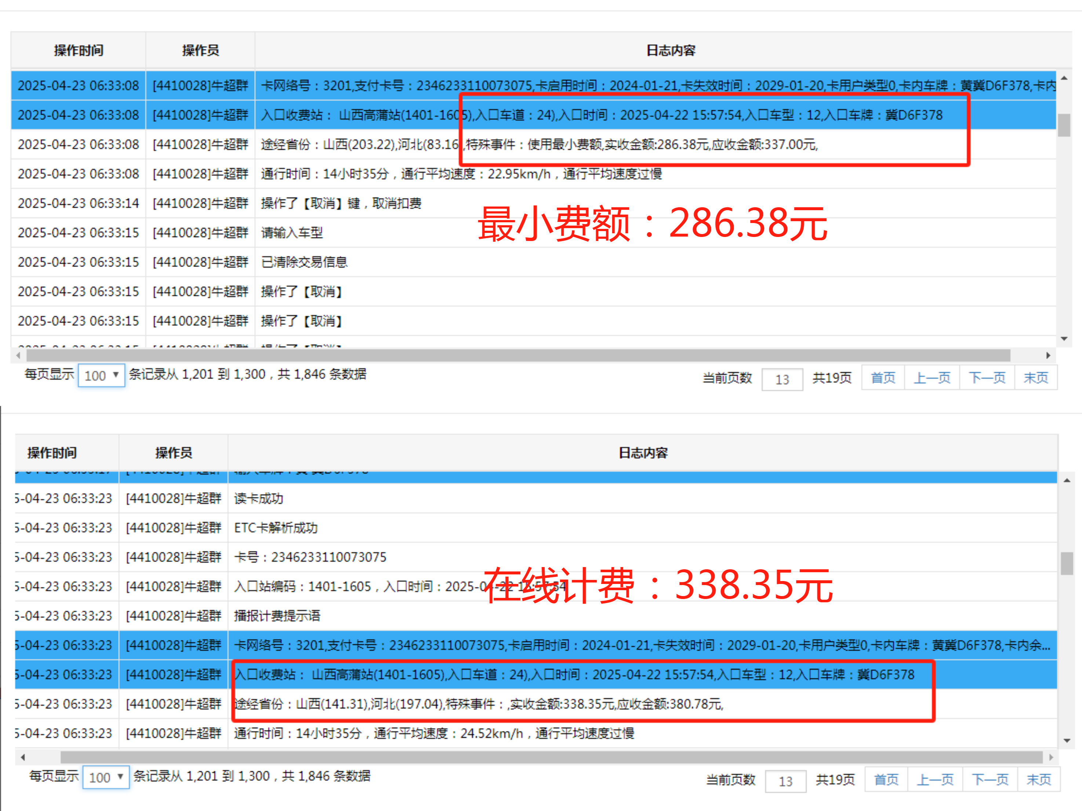Click the top table's vertical scroll up arrow
1082x811 pixels.
pos(1064,78)
